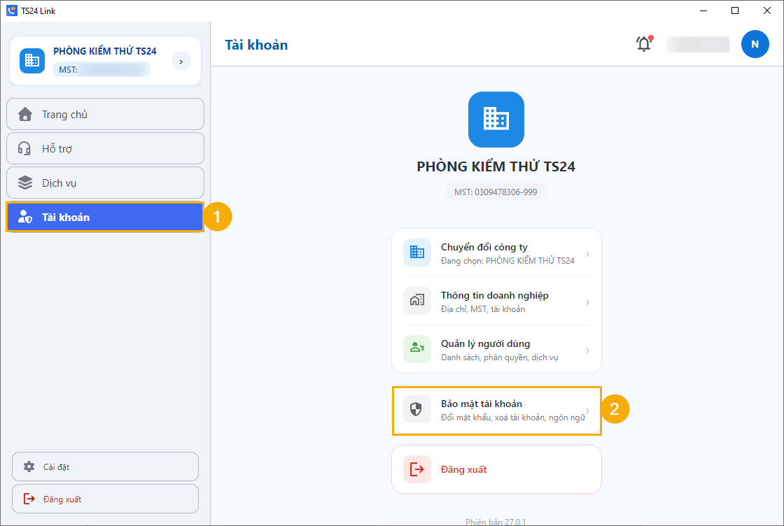The image size is (784, 526).
Task: Click the sidebar logout arrow icon
Action: (x=29, y=499)
